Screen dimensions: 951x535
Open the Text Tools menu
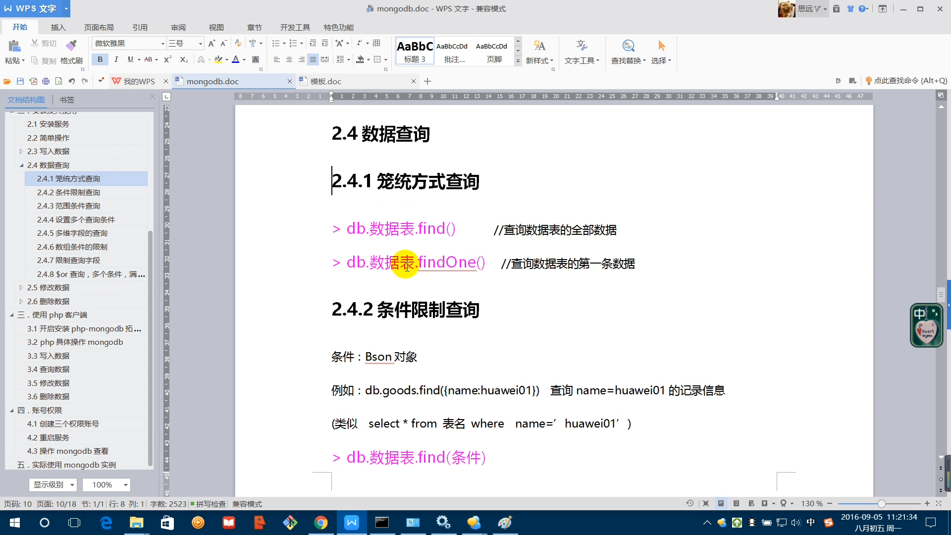(x=582, y=52)
